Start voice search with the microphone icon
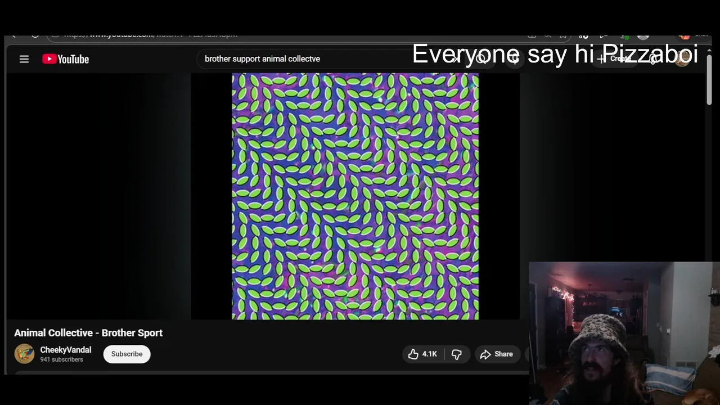The width and height of the screenshot is (720, 405). click(514, 58)
